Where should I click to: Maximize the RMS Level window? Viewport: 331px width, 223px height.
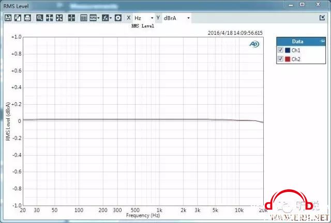coord(302,5)
